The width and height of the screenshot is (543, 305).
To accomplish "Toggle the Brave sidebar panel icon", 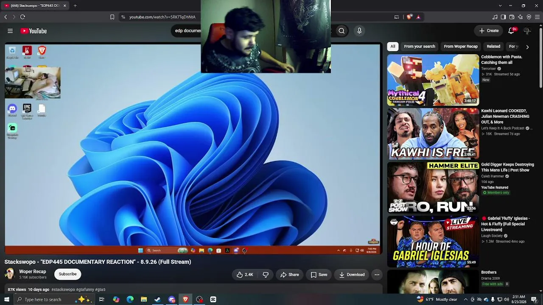I will click(504, 17).
